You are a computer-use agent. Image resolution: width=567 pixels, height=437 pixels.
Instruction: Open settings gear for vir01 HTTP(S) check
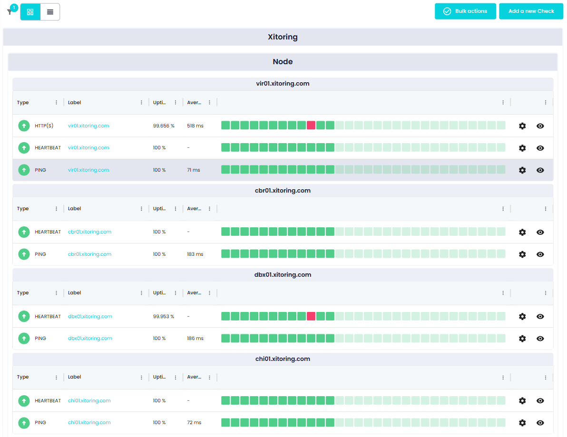click(x=522, y=126)
